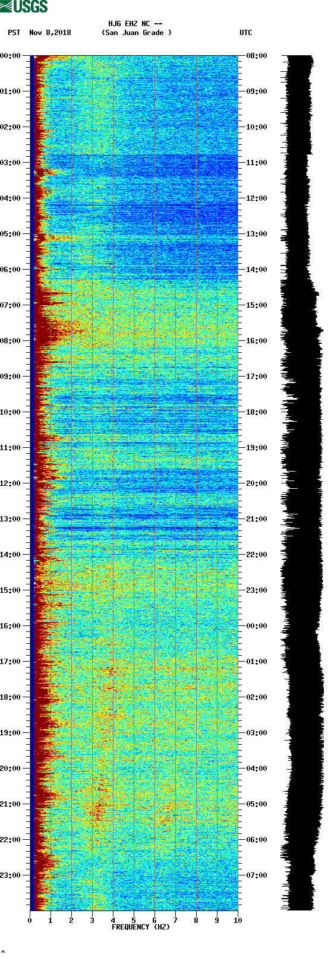Click the black seismogram waveform trace
Viewport: 328px width, 958px height.
click(x=301, y=483)
